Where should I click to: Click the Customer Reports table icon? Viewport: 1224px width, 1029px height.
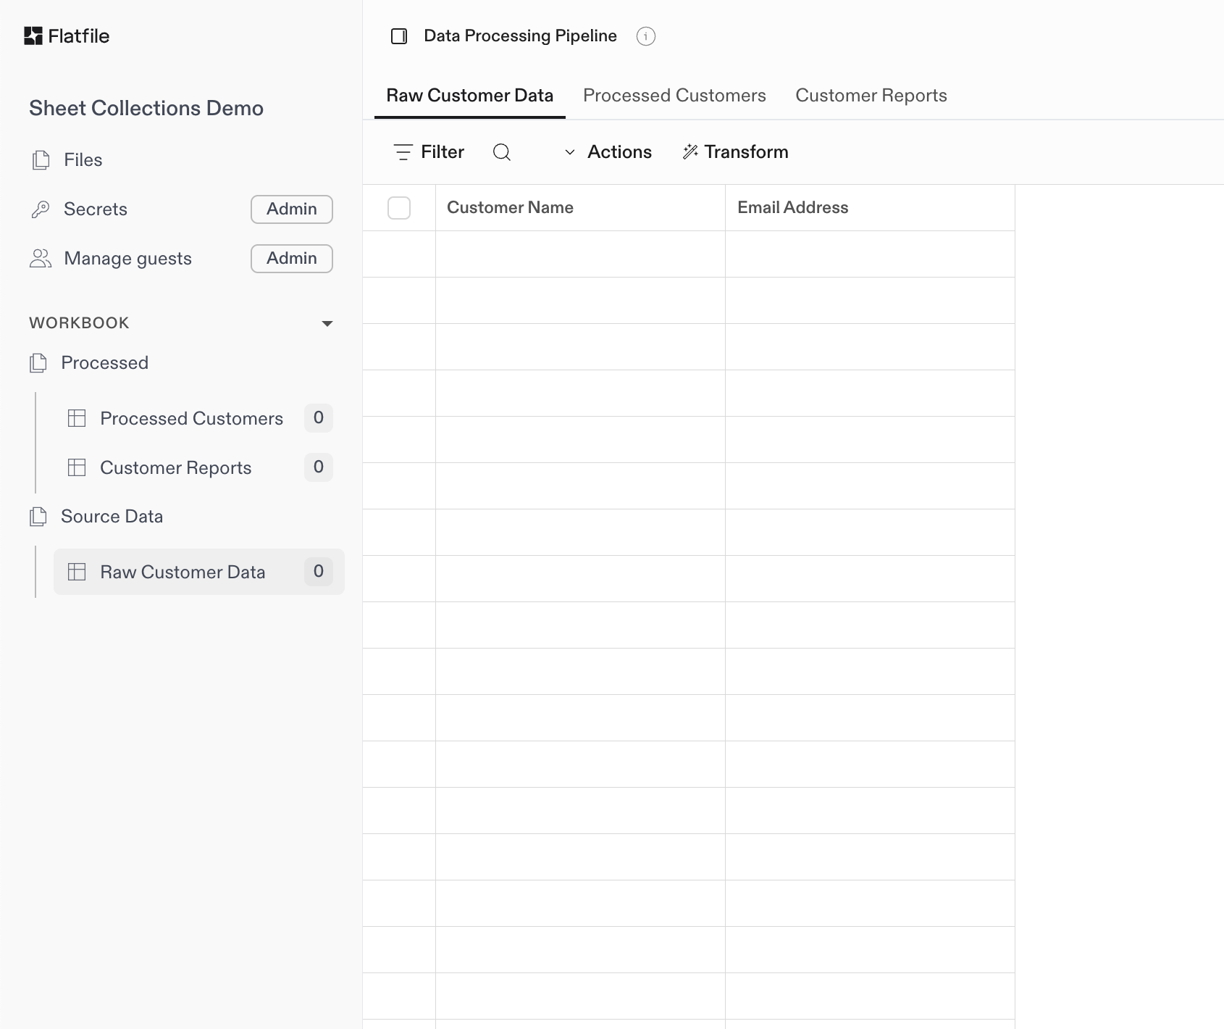(77, 467)
